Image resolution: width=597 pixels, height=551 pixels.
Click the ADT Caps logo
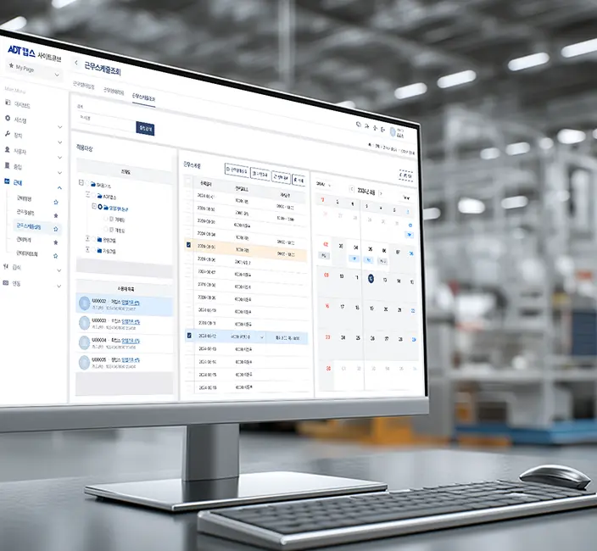[22, 51]
